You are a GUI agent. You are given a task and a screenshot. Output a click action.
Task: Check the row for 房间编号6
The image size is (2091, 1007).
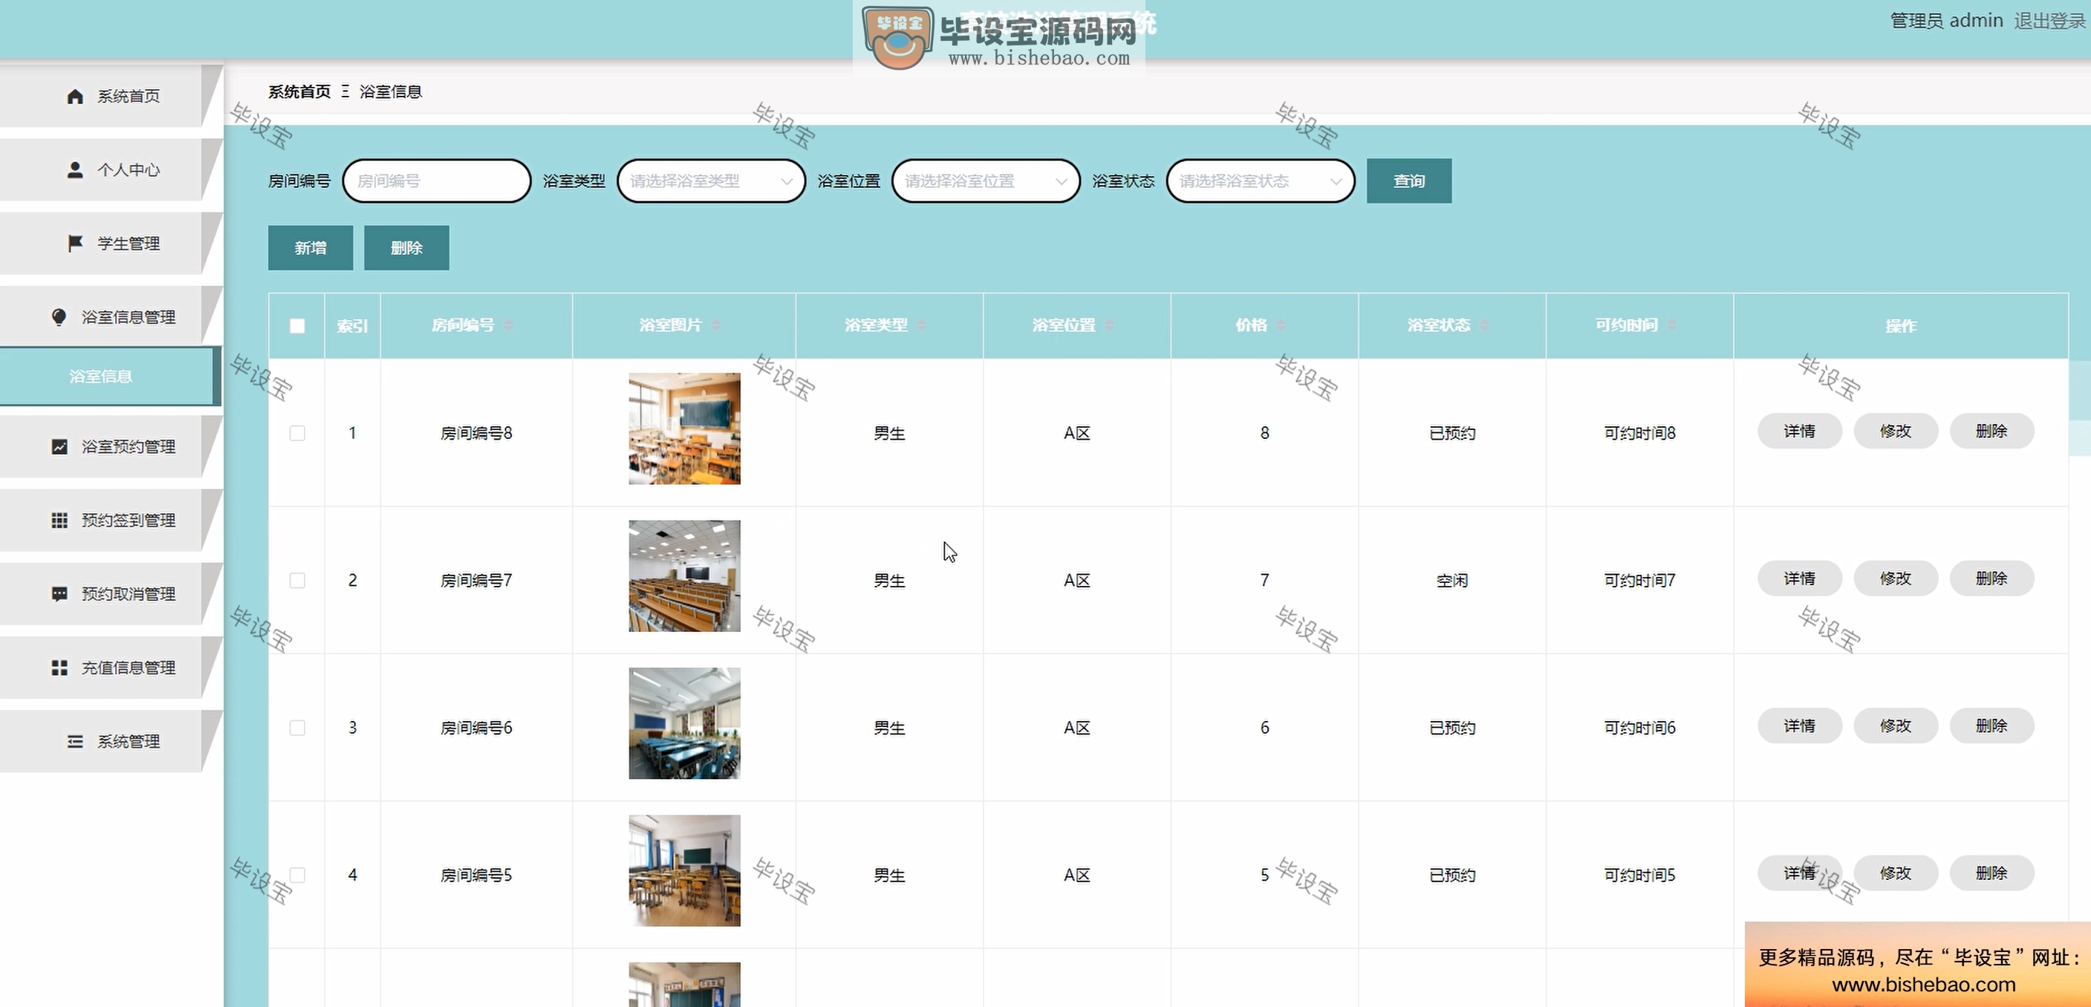pos(297,728)
